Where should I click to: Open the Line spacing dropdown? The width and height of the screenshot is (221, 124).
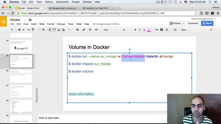pyautogui.click(x=176, y=30)
